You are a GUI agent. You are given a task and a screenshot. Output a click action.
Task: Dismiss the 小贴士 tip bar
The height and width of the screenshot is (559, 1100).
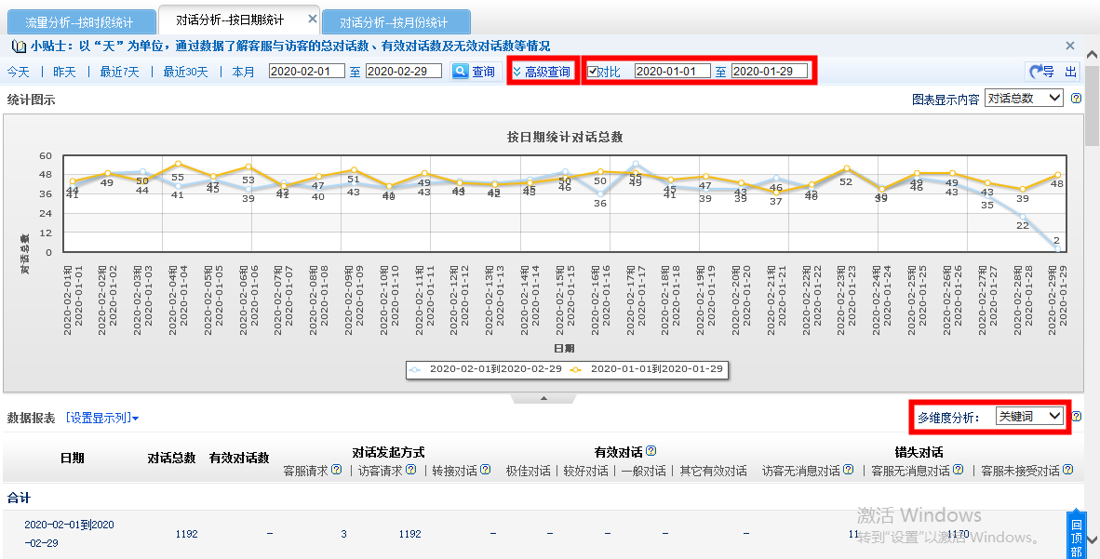(x=1070, y=46)
